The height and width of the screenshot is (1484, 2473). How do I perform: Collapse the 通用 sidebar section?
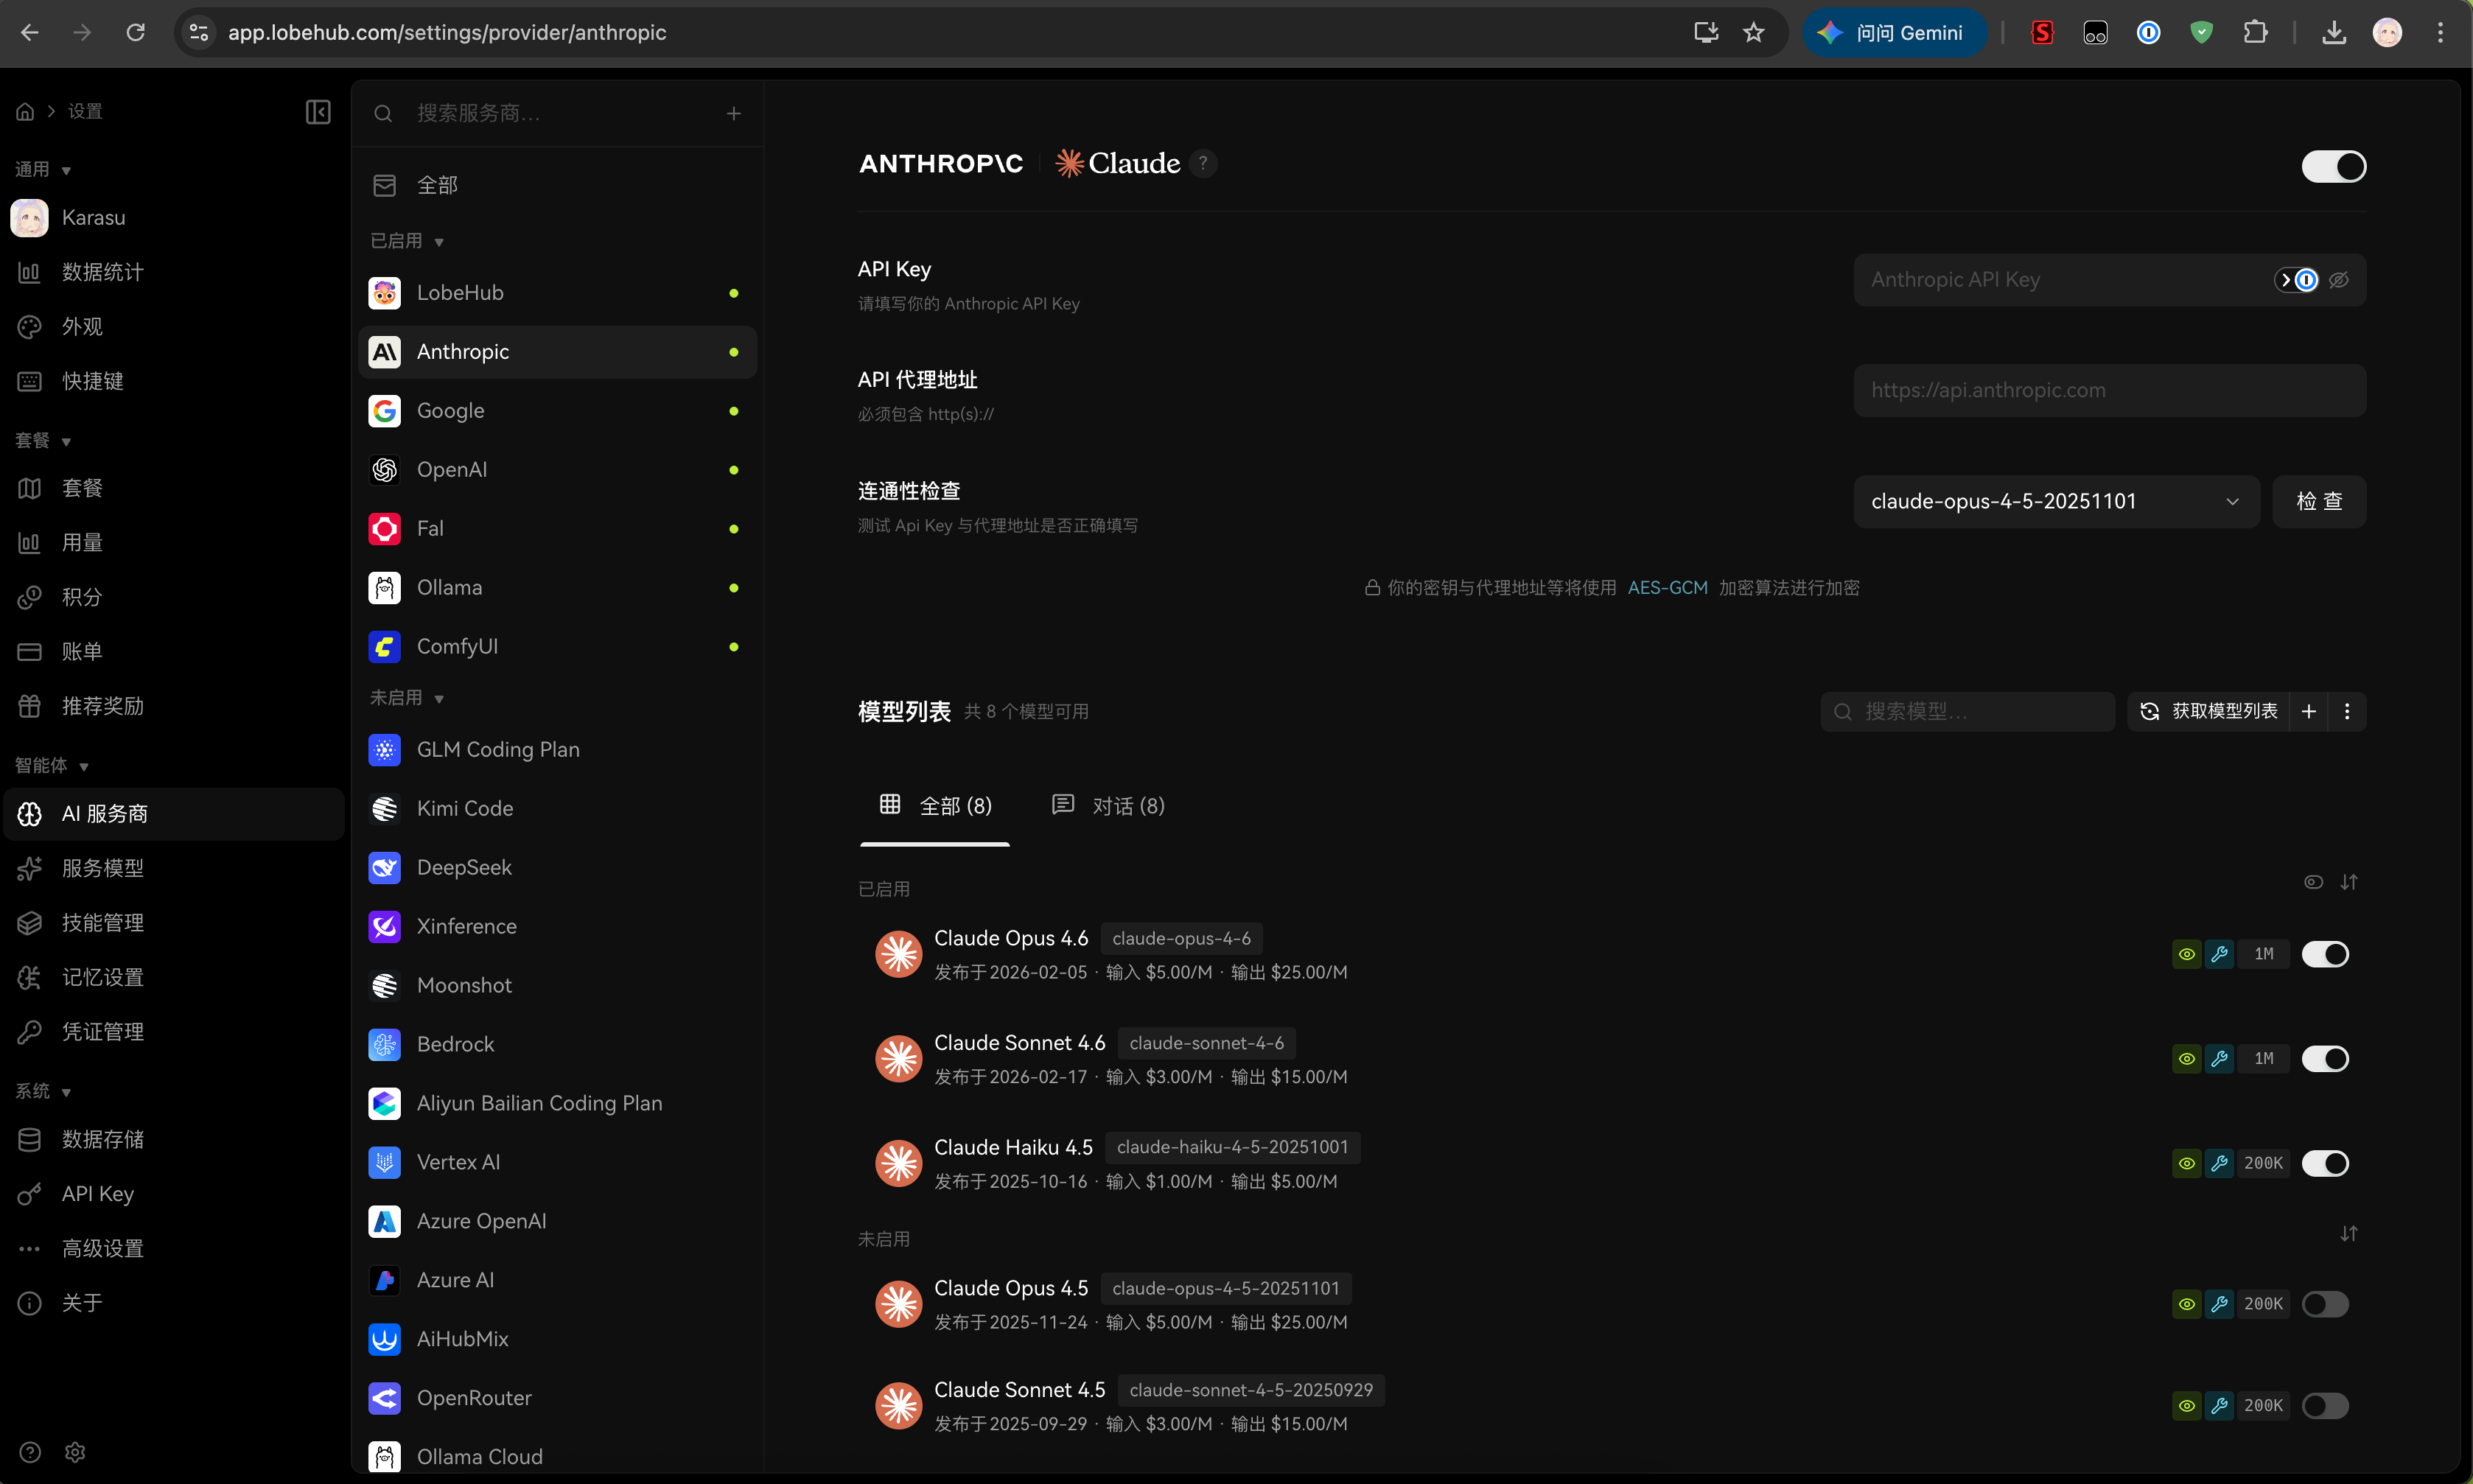(x=43, y=170)
